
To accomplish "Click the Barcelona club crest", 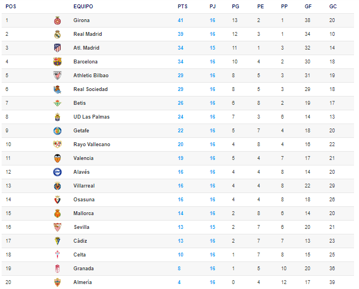I will click(x=57, y=62).
